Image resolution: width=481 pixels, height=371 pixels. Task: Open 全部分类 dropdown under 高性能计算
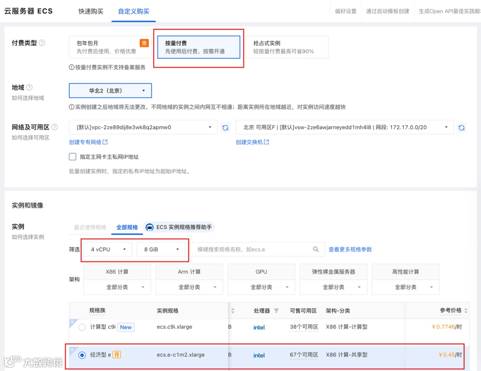(x=406, y=287)
